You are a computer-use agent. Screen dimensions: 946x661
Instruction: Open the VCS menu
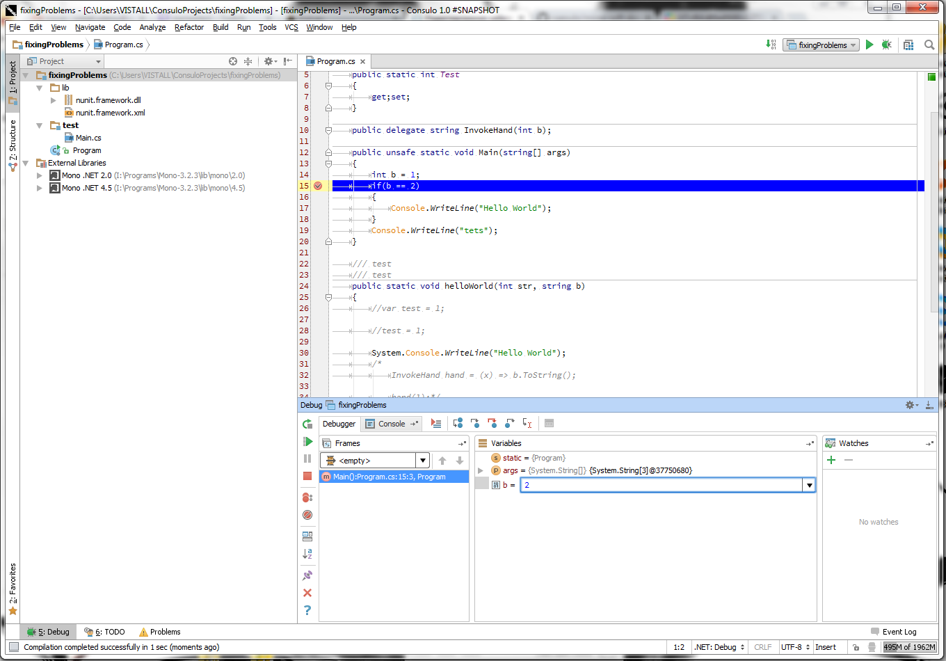pyautogui.click(x=291, y=27)
